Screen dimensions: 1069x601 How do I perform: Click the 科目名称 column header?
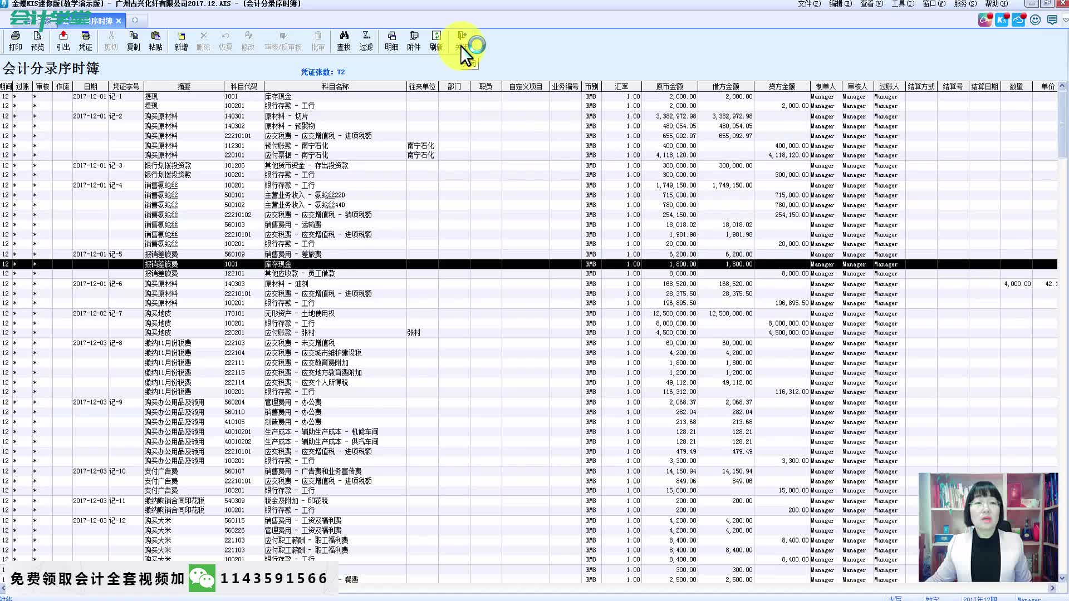pyautogui.click(x=335, y=86)
